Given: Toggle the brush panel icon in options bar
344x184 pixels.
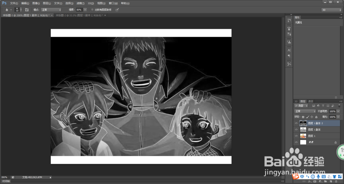Looking at the screenshot, I should [27, 10].
